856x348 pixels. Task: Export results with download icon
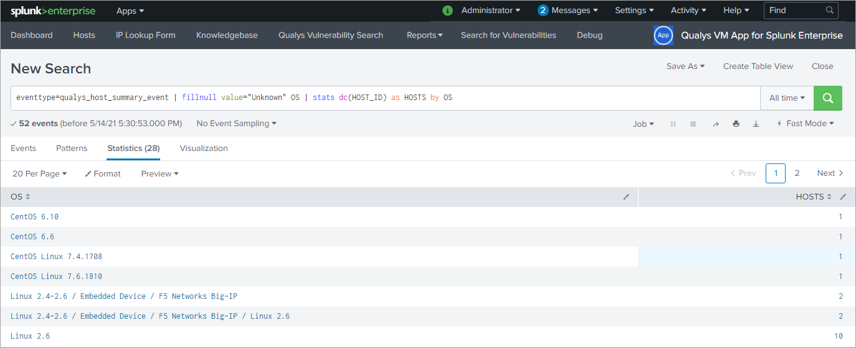(756, 124)
